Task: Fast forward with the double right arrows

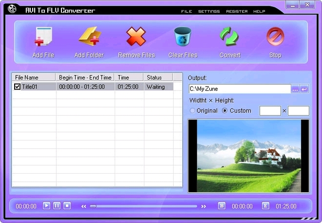Action: [x=203, y=206]
